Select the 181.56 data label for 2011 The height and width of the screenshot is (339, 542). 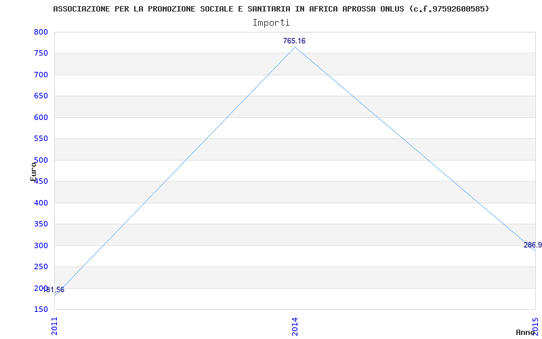[x=54, y=290]
